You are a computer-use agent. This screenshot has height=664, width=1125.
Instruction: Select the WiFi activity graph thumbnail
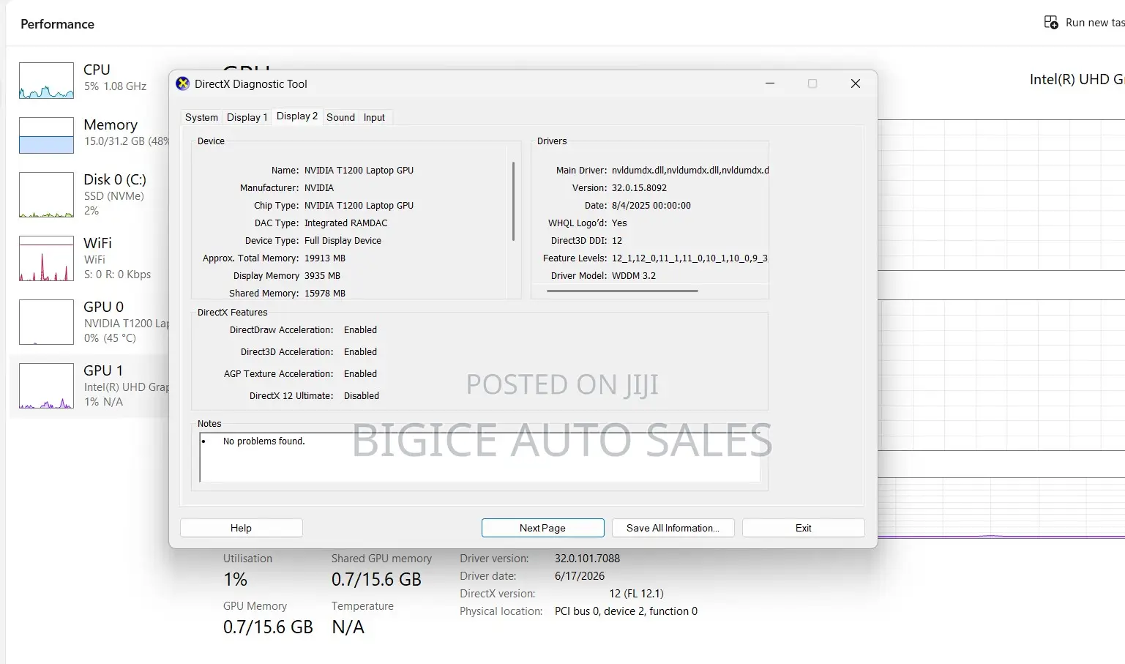coord(46,258)
